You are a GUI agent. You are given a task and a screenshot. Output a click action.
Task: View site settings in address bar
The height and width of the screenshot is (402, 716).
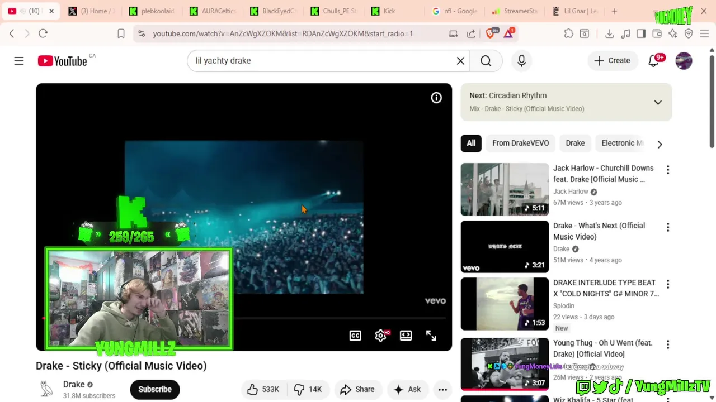(141, 33)
